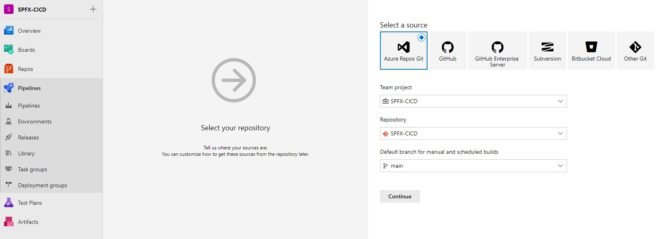Expand the default branch dropdown showing main
This screenshot has width=669, height=239.
(473, 166)
